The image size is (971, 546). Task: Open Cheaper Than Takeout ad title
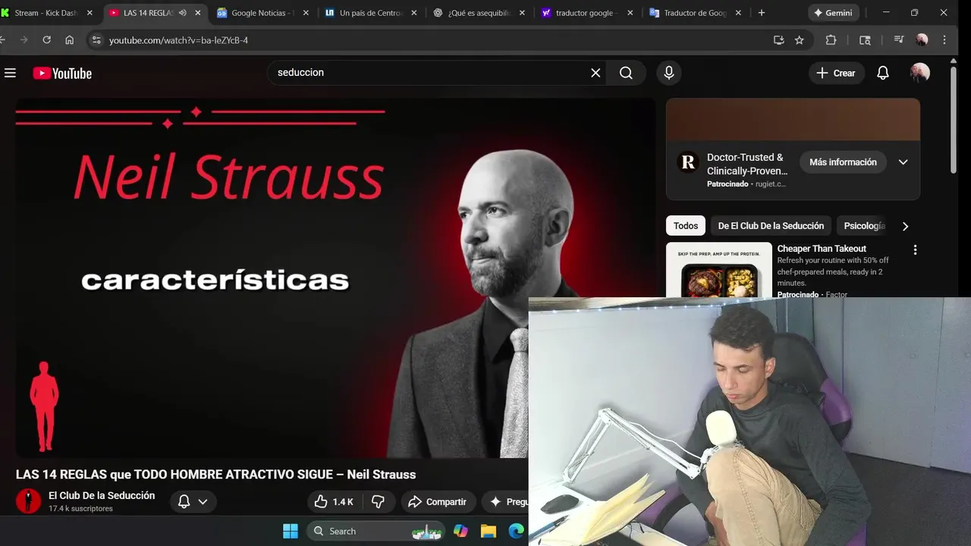[822, 249]
